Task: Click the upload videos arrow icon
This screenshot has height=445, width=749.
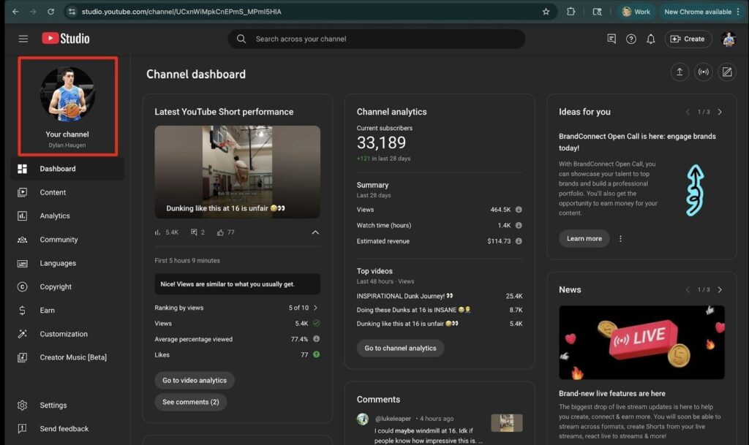Action: tap(680, 72)
